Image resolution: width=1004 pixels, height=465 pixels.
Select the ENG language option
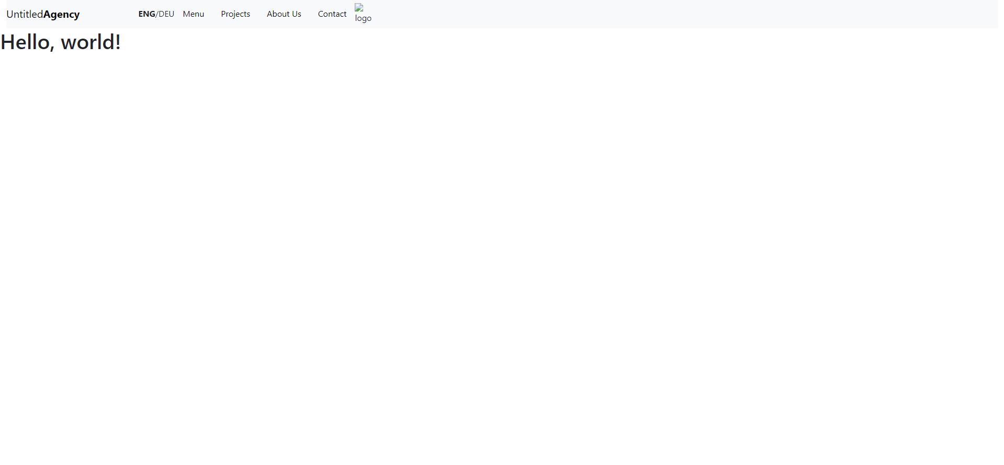146,14
